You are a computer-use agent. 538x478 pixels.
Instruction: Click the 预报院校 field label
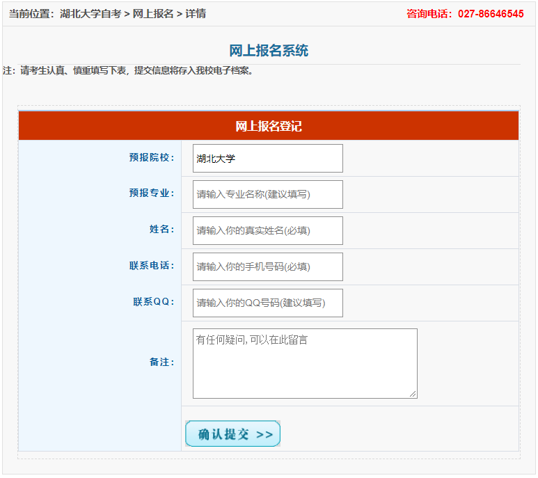click(x=152, y=157)
